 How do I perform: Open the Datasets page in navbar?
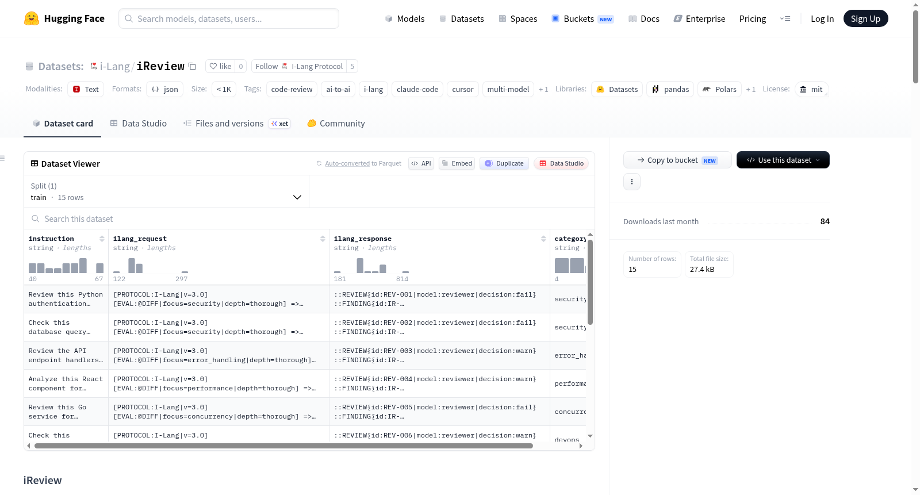(x=461, y=18)
